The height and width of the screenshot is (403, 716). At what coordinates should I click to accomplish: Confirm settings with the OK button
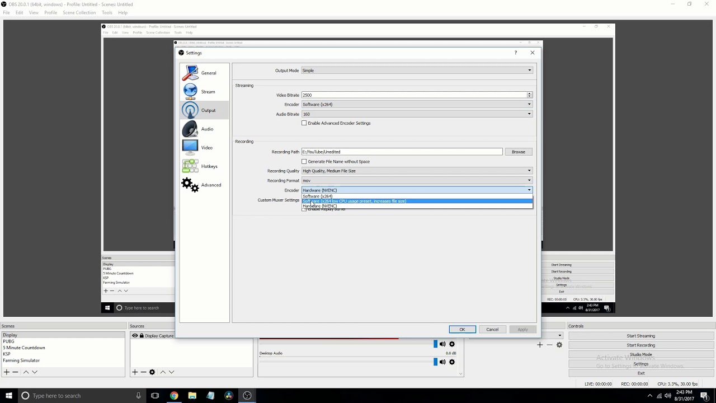pos(462,330)
